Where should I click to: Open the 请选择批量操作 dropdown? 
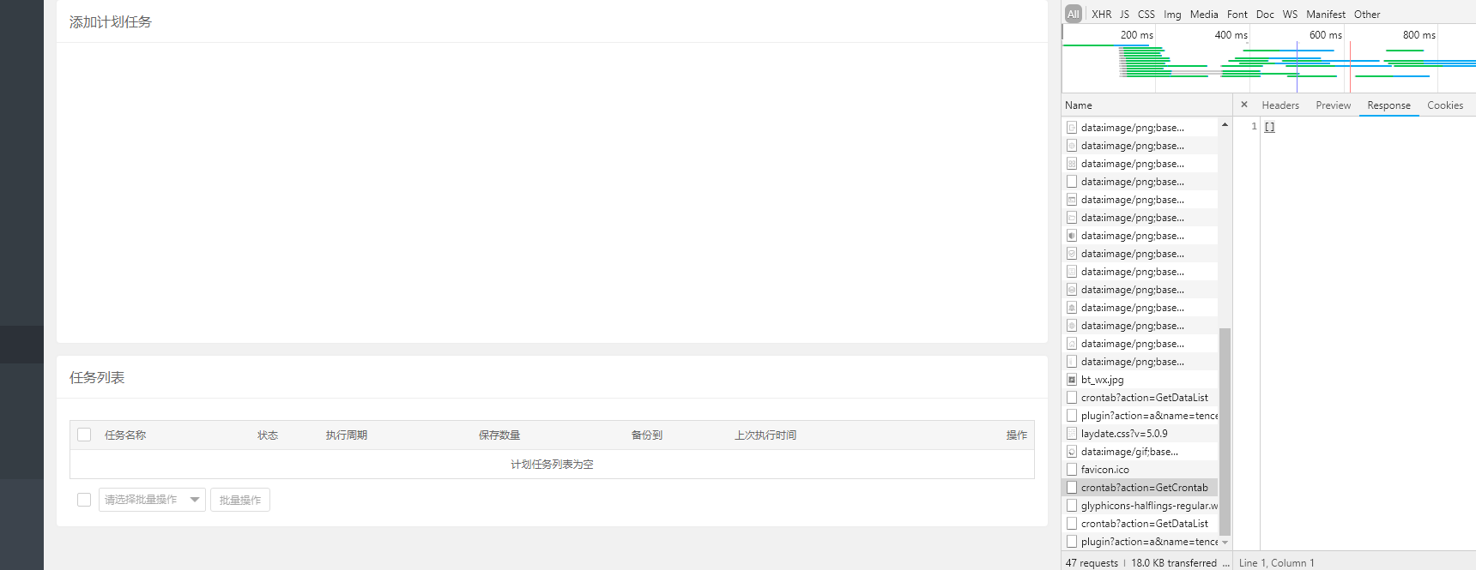click(x=152, y=500)
